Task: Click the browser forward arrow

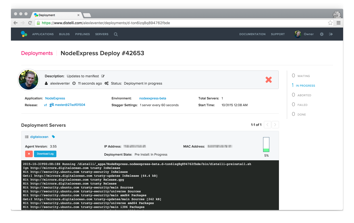Action: [23, 23]
